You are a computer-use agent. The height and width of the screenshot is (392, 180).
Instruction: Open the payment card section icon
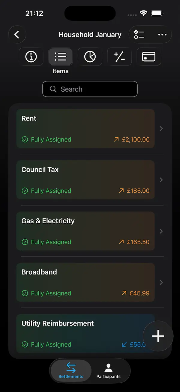148,57
